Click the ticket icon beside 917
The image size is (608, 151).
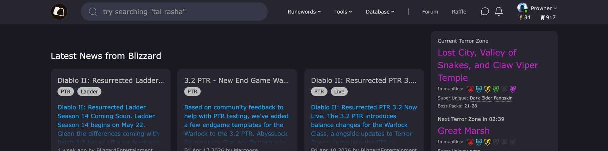543,18
